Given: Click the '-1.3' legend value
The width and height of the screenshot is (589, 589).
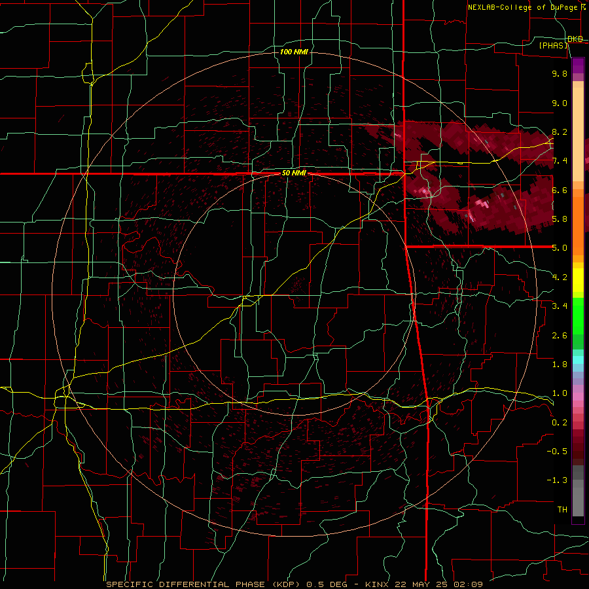Looking at the screenshot, I should (557, 480).
